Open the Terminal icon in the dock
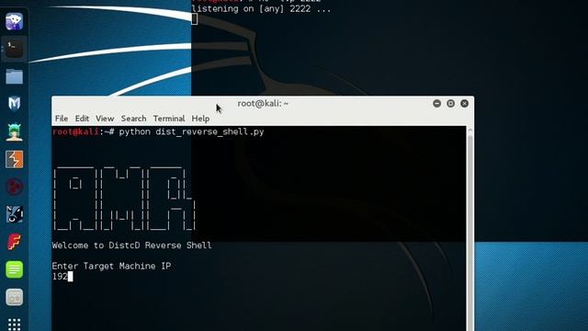This screenshot has height=331, width=588. click(15, 49)
